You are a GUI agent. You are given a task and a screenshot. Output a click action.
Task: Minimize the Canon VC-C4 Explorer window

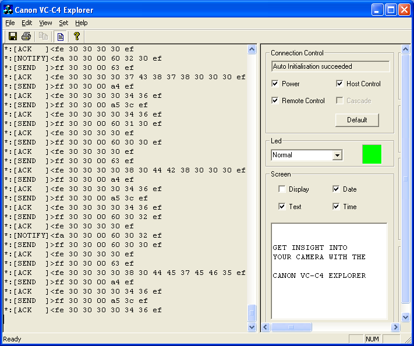377,10
